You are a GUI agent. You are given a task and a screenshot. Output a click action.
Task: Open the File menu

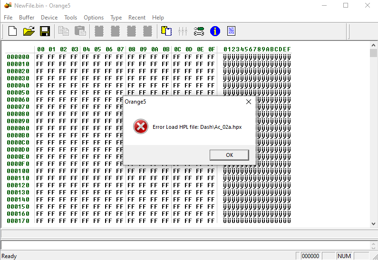click(x=8, y=18)
